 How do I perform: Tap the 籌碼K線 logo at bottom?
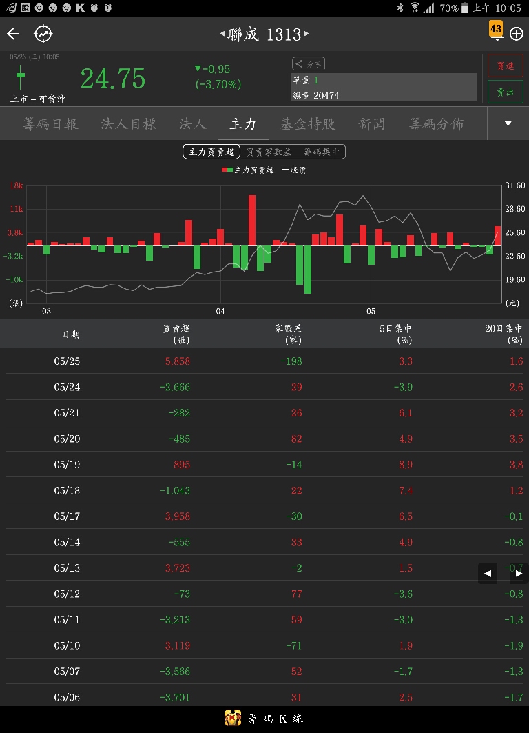coord(264,719)
